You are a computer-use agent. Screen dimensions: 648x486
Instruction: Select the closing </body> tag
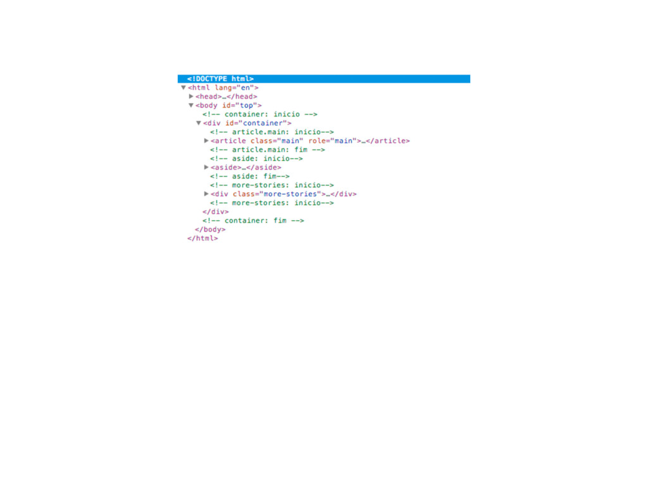click(x=210, y=229)
